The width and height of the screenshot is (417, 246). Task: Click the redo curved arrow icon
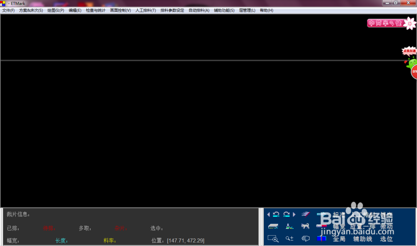(x=286, y=214)
